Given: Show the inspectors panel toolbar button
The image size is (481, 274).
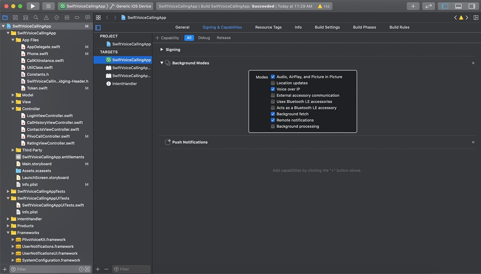Looking at the screenshot, I should click(x=472, y=6).
